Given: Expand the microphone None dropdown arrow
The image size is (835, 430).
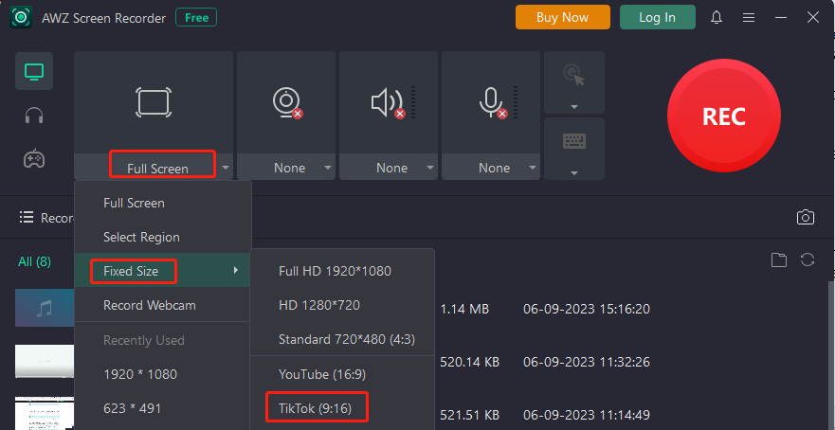Looking at the screenshot, I should [x=532, y=168].
